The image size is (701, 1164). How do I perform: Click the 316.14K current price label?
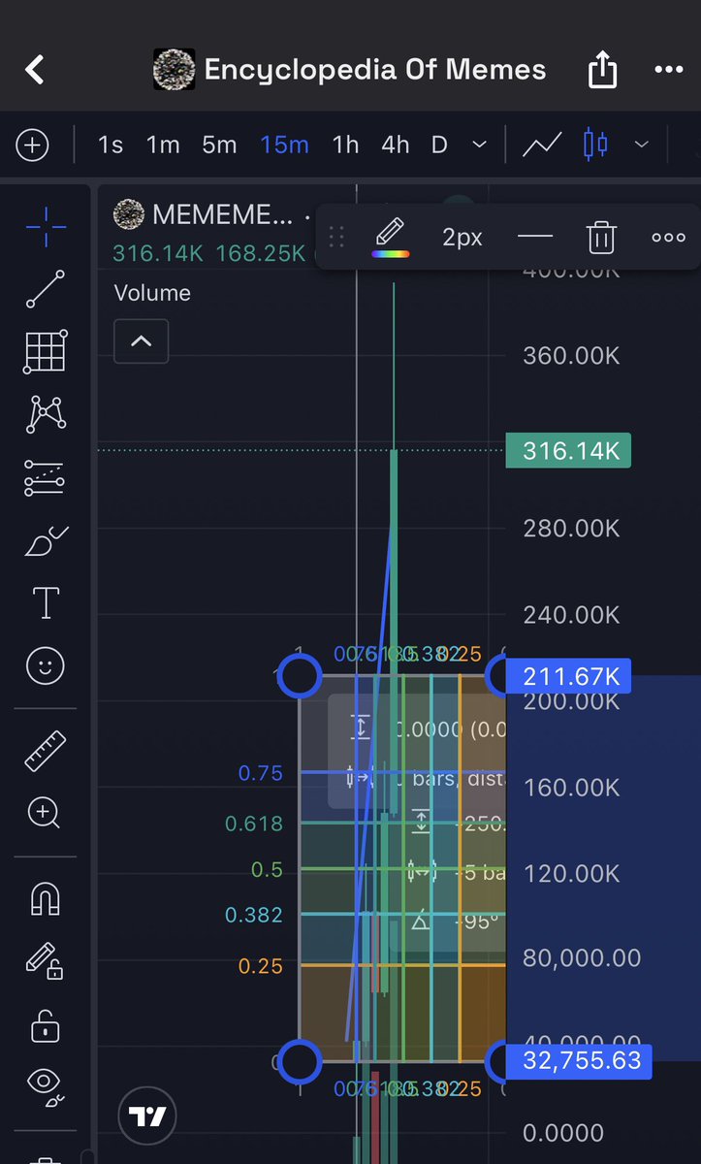pyautogui.click(x=569, y=451)
